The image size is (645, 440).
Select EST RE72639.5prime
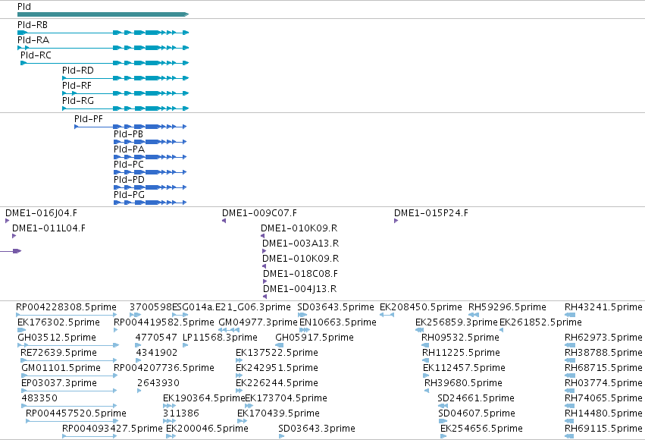coord(69,360)
